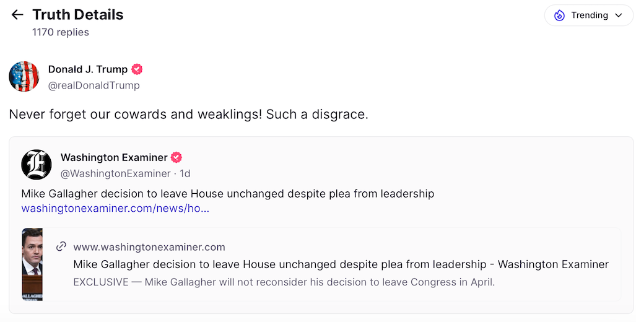
Task: Click Donald J. Trump's profile avatar
Action: (24, 77)
